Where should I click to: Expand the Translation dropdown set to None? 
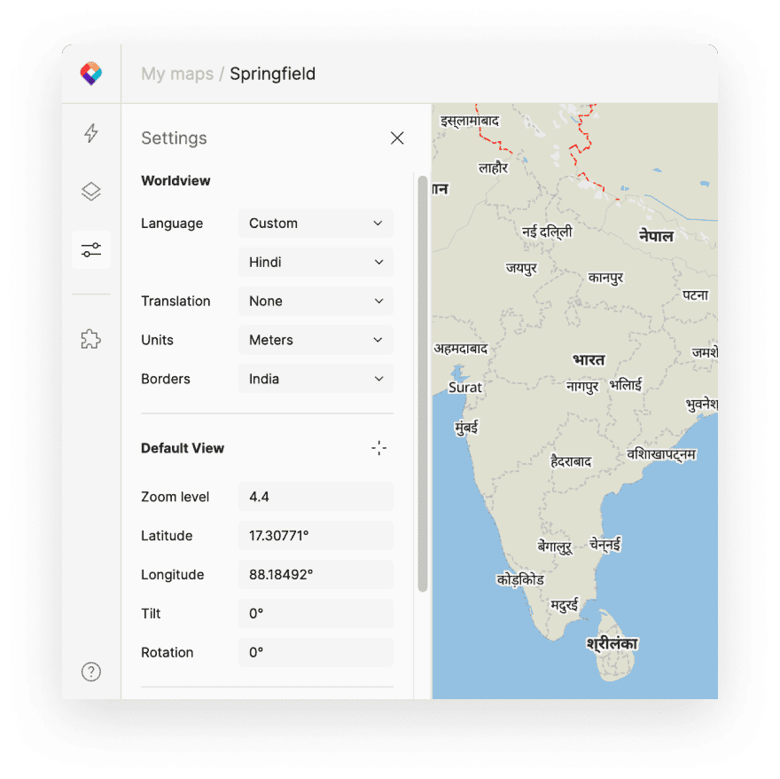coord(316,301)
